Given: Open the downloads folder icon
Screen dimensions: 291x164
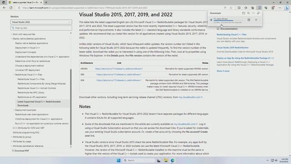Looking at the screenshot, I should (x=244, y=13).
